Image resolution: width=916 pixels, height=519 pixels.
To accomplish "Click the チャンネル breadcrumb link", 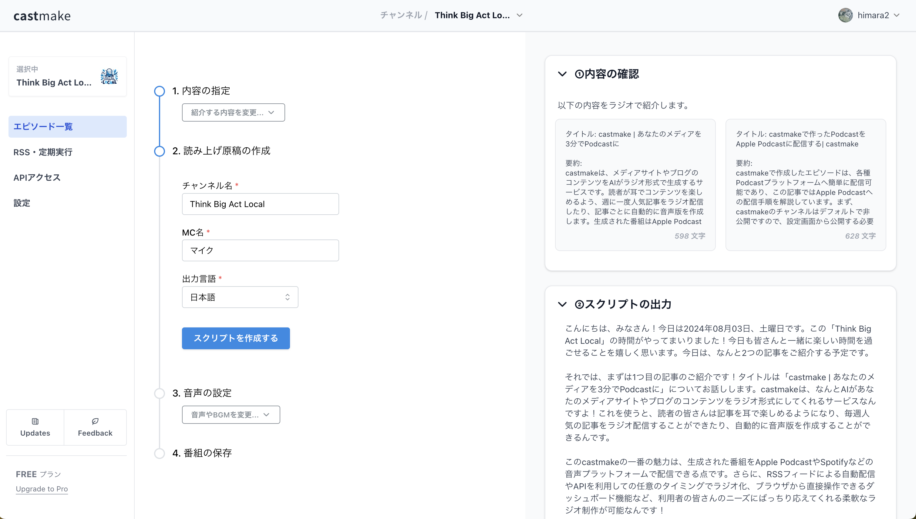I will 401,15.
